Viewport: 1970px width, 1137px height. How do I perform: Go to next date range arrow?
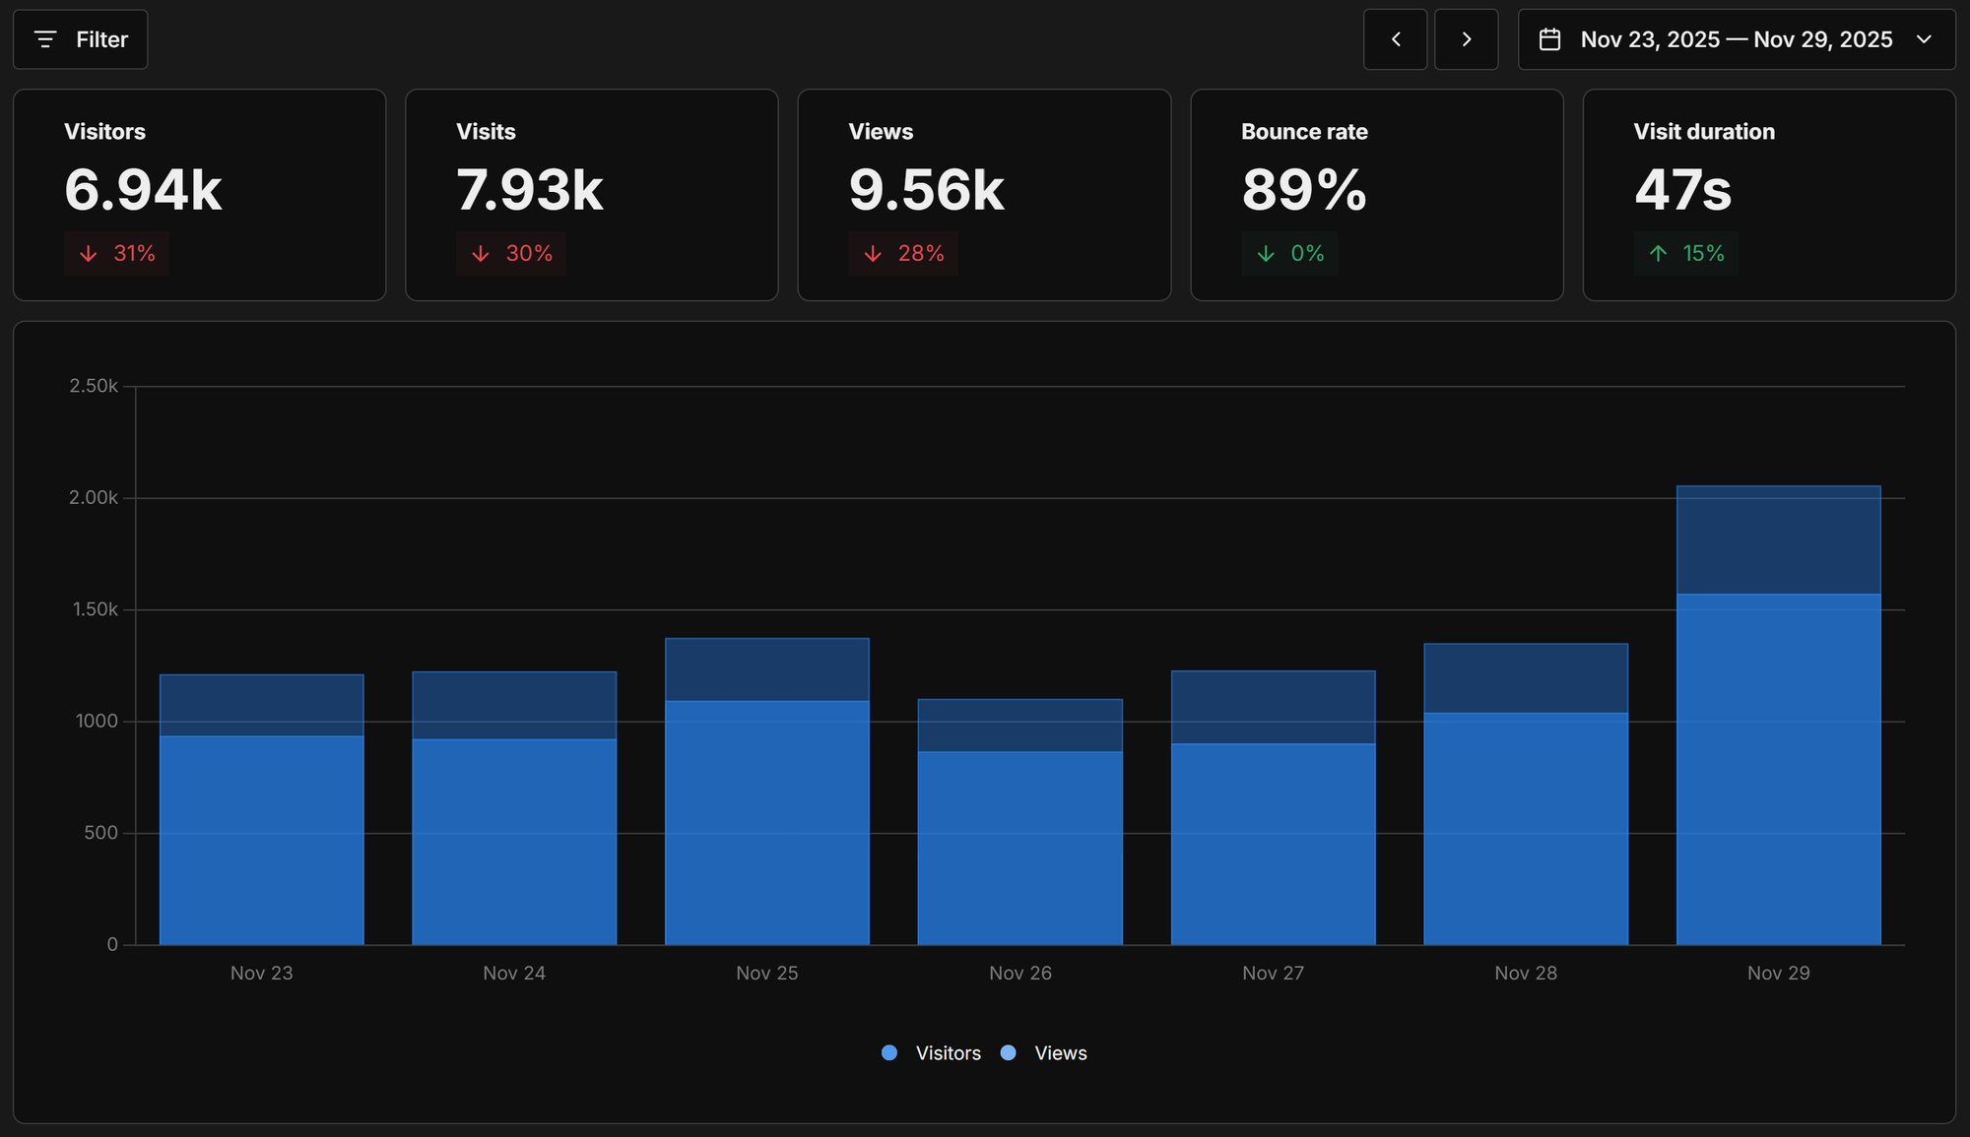point(1466,39)
